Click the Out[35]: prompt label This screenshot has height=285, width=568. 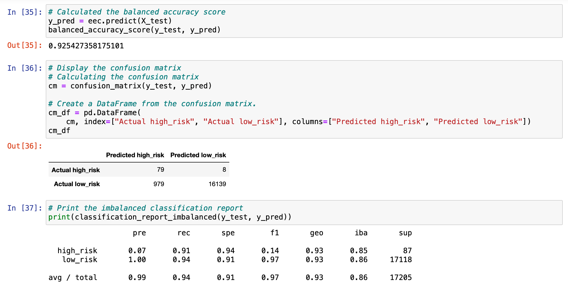click(x=24, y=45)
